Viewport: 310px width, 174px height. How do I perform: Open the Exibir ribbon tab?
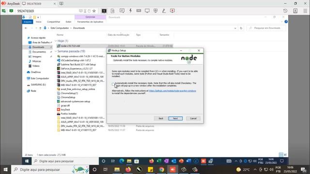tap(68, 22)
